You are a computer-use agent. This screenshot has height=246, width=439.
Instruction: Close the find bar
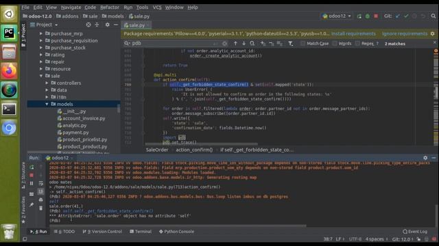coord(434,42)
